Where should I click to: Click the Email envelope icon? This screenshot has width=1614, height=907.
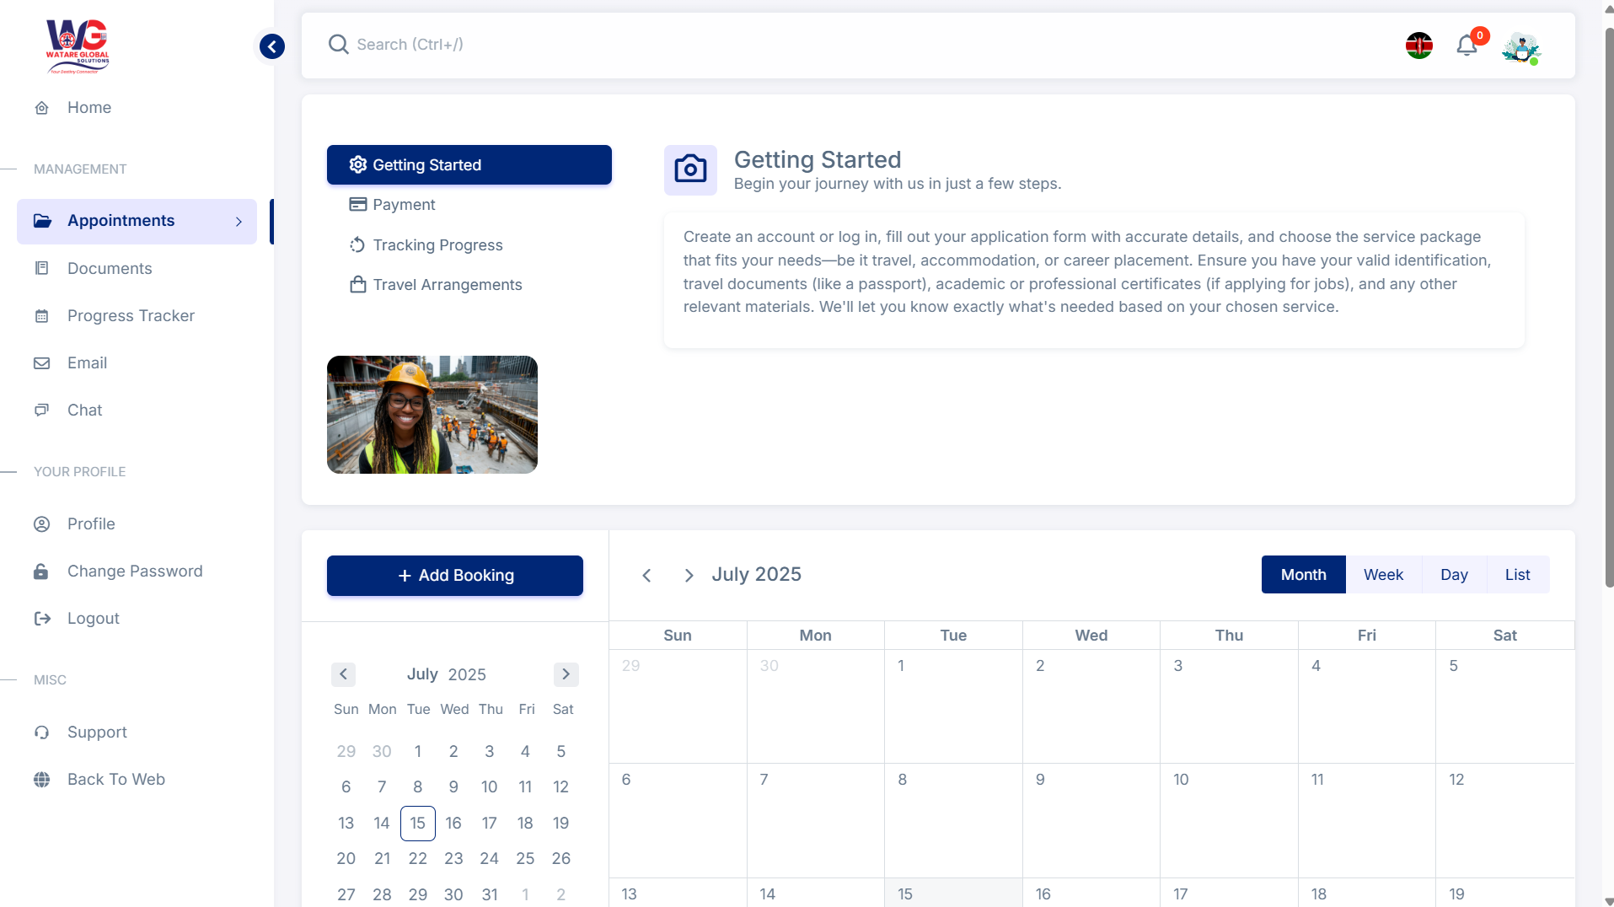point(42,362)
